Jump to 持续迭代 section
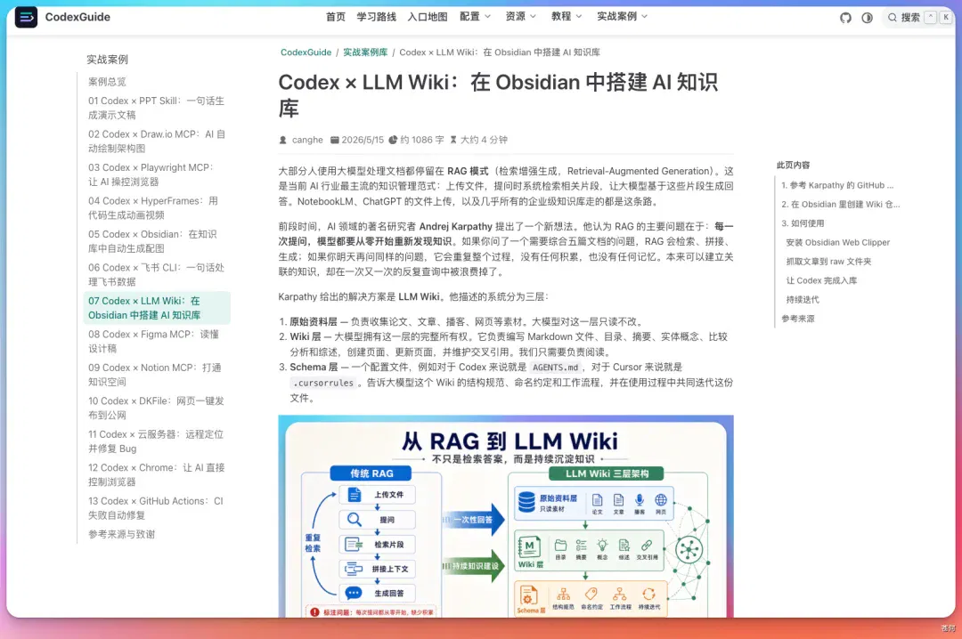The image size is (962, 639). 803,299
